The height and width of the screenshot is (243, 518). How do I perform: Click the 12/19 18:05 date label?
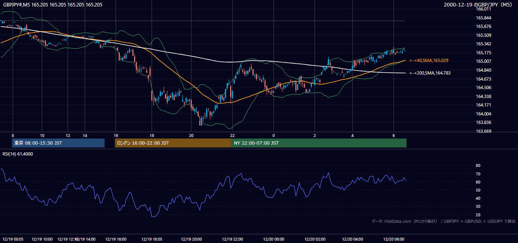(x=152, y=239)
